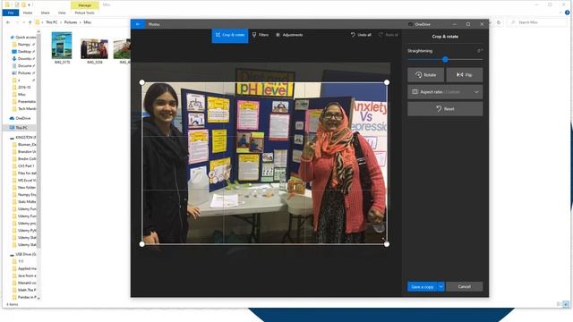Image resolution: width=573 pixels, height=322 pixels.
Task: Click the Explorer quick access toolbar dropdown
Action: (30, 4)
